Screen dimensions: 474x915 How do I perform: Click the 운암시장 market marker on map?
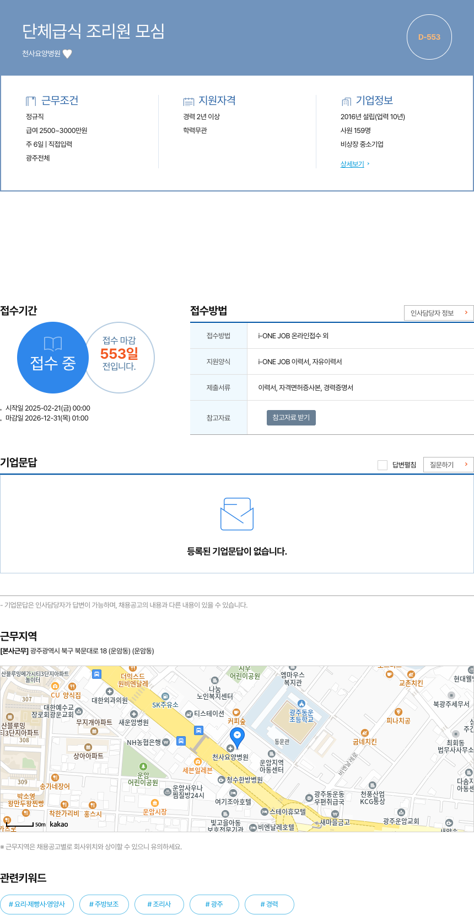click(x=155, y=803)
